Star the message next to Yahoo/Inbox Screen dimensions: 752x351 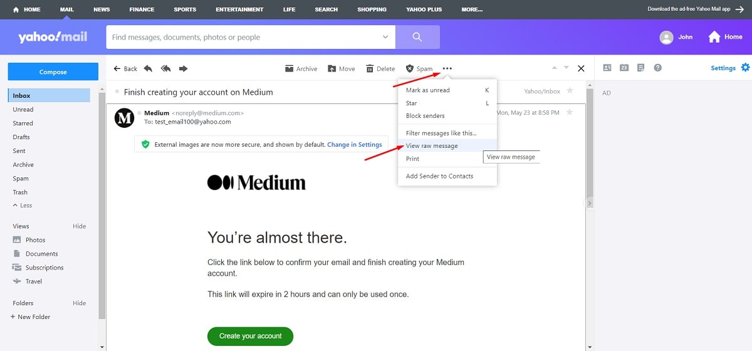pyautogui.click(x=570, y=91)
